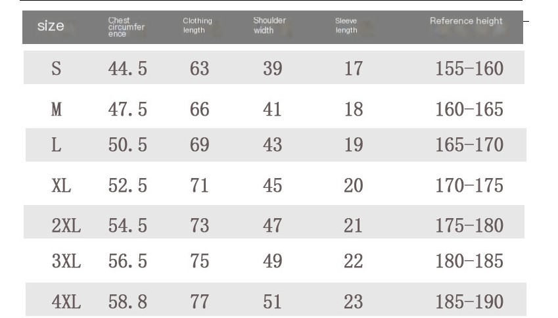Select the XL size row label
Image resolution: width=558 pixels, height=318 pixels.
[x=61, y=186]
